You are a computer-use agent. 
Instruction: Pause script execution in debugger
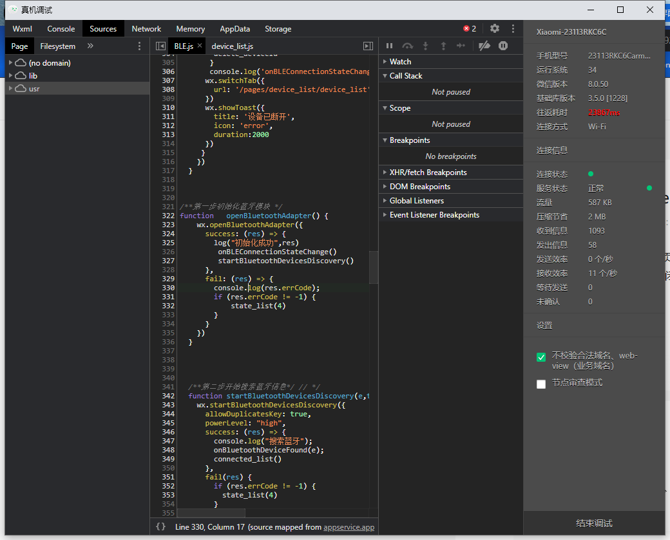[x=389, y=46]
